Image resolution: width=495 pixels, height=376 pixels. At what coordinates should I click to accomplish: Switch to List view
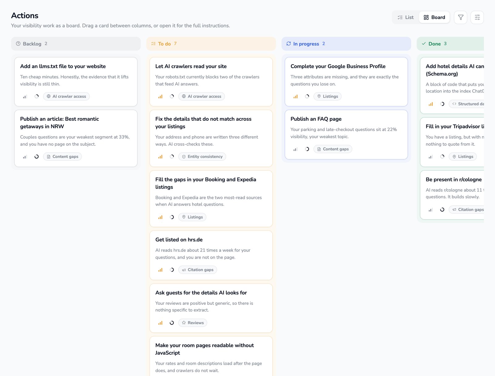[x=406, y=17]
